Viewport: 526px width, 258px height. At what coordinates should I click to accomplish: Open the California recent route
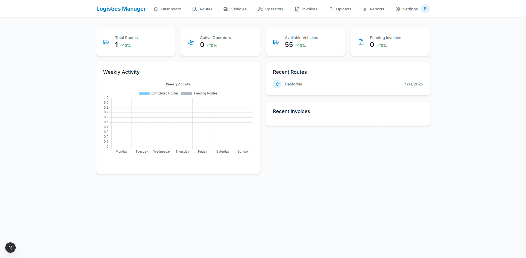coord(348,84)
